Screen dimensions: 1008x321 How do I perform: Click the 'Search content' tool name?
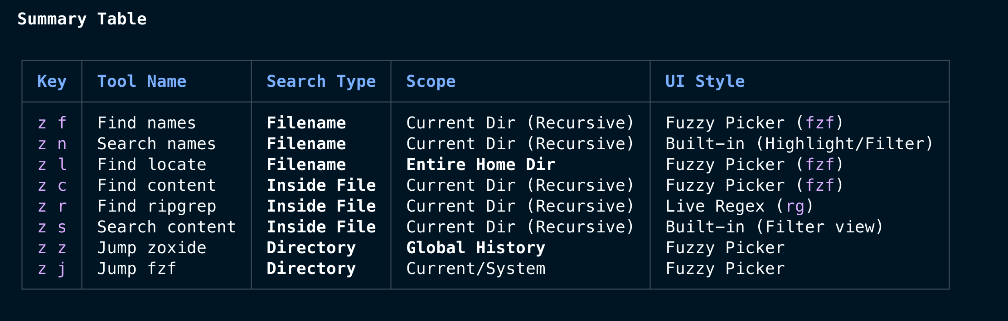click(x=166, y=227)
